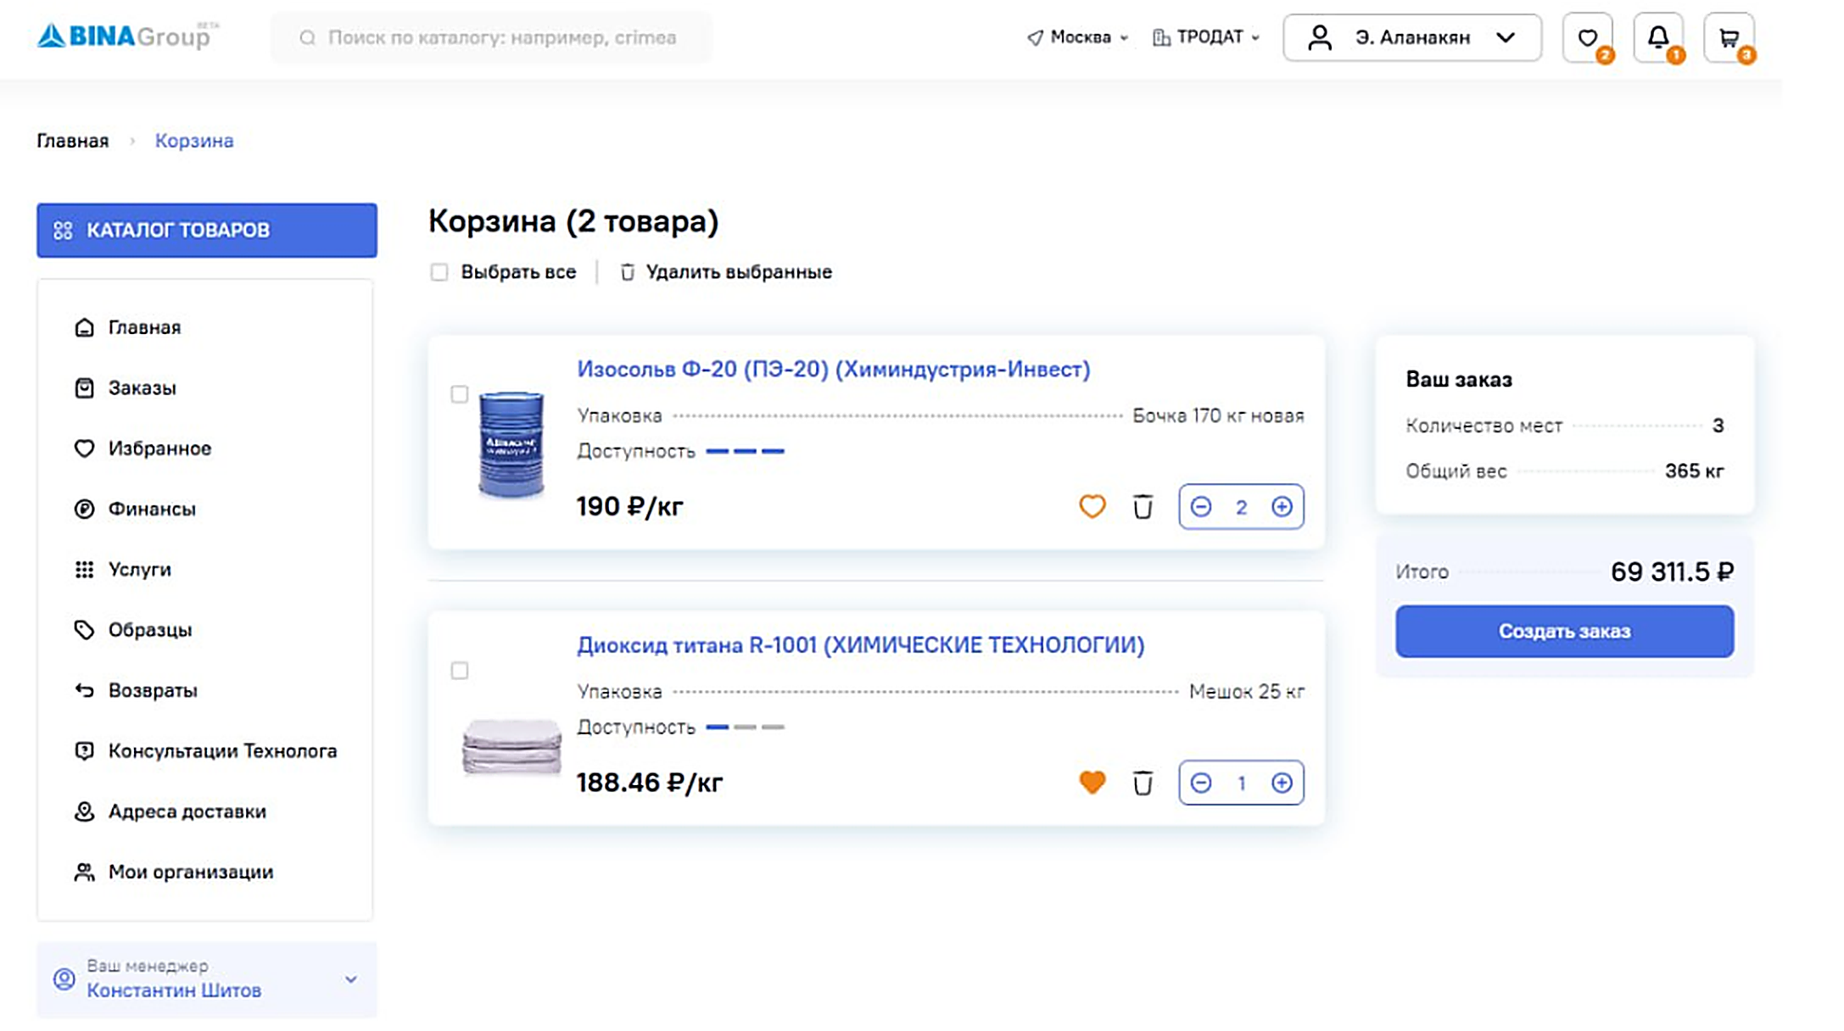Viewport: 1844px width, 1031px height.
Task: Decrease Диоксид титана quantity with minus
Action: 1200,783
